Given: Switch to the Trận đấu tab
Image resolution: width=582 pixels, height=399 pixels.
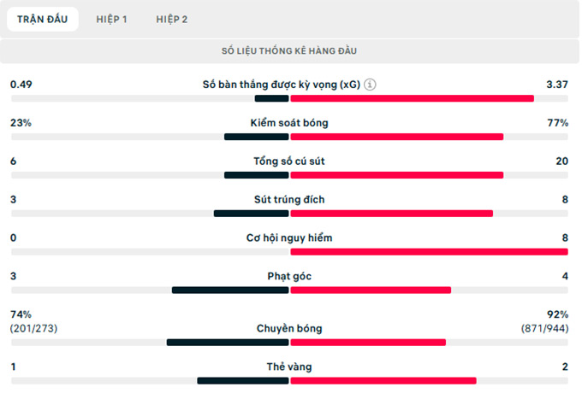Looking at the screenshot, I should click(43, 19).
